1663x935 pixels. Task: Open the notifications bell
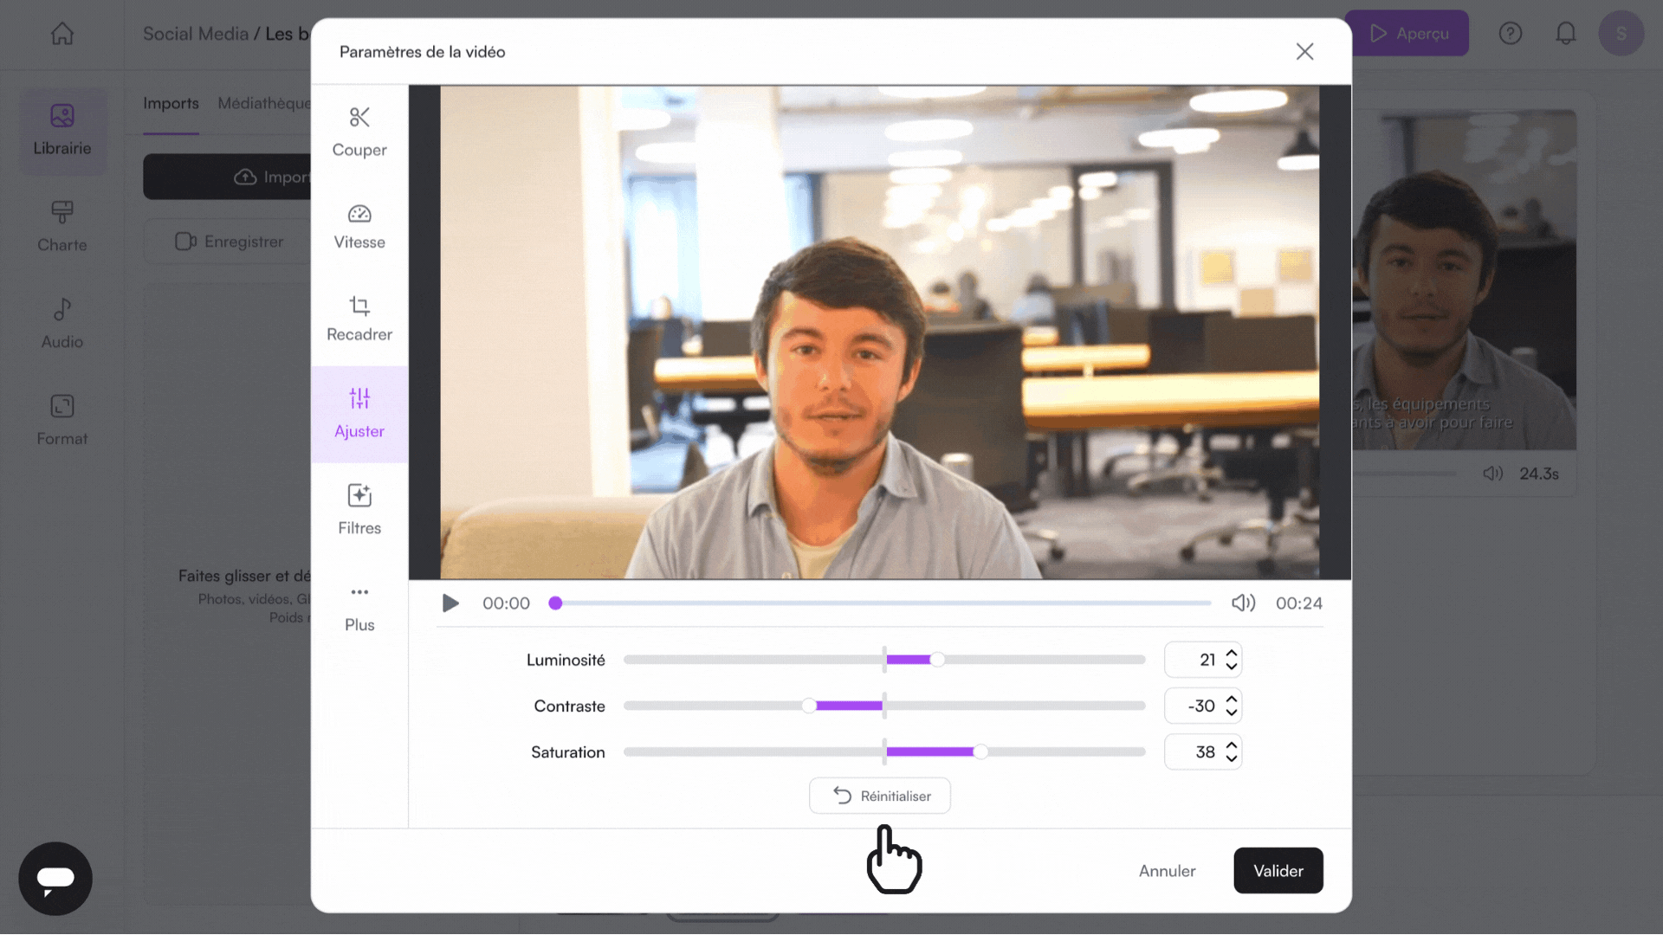click(1565, 34)
